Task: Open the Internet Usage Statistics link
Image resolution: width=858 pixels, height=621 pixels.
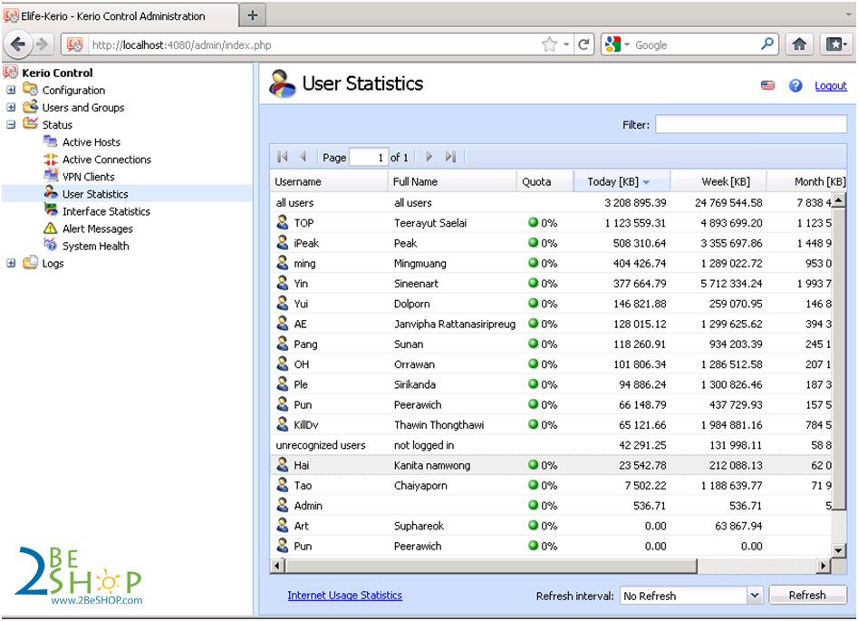Action: [344, 596]
